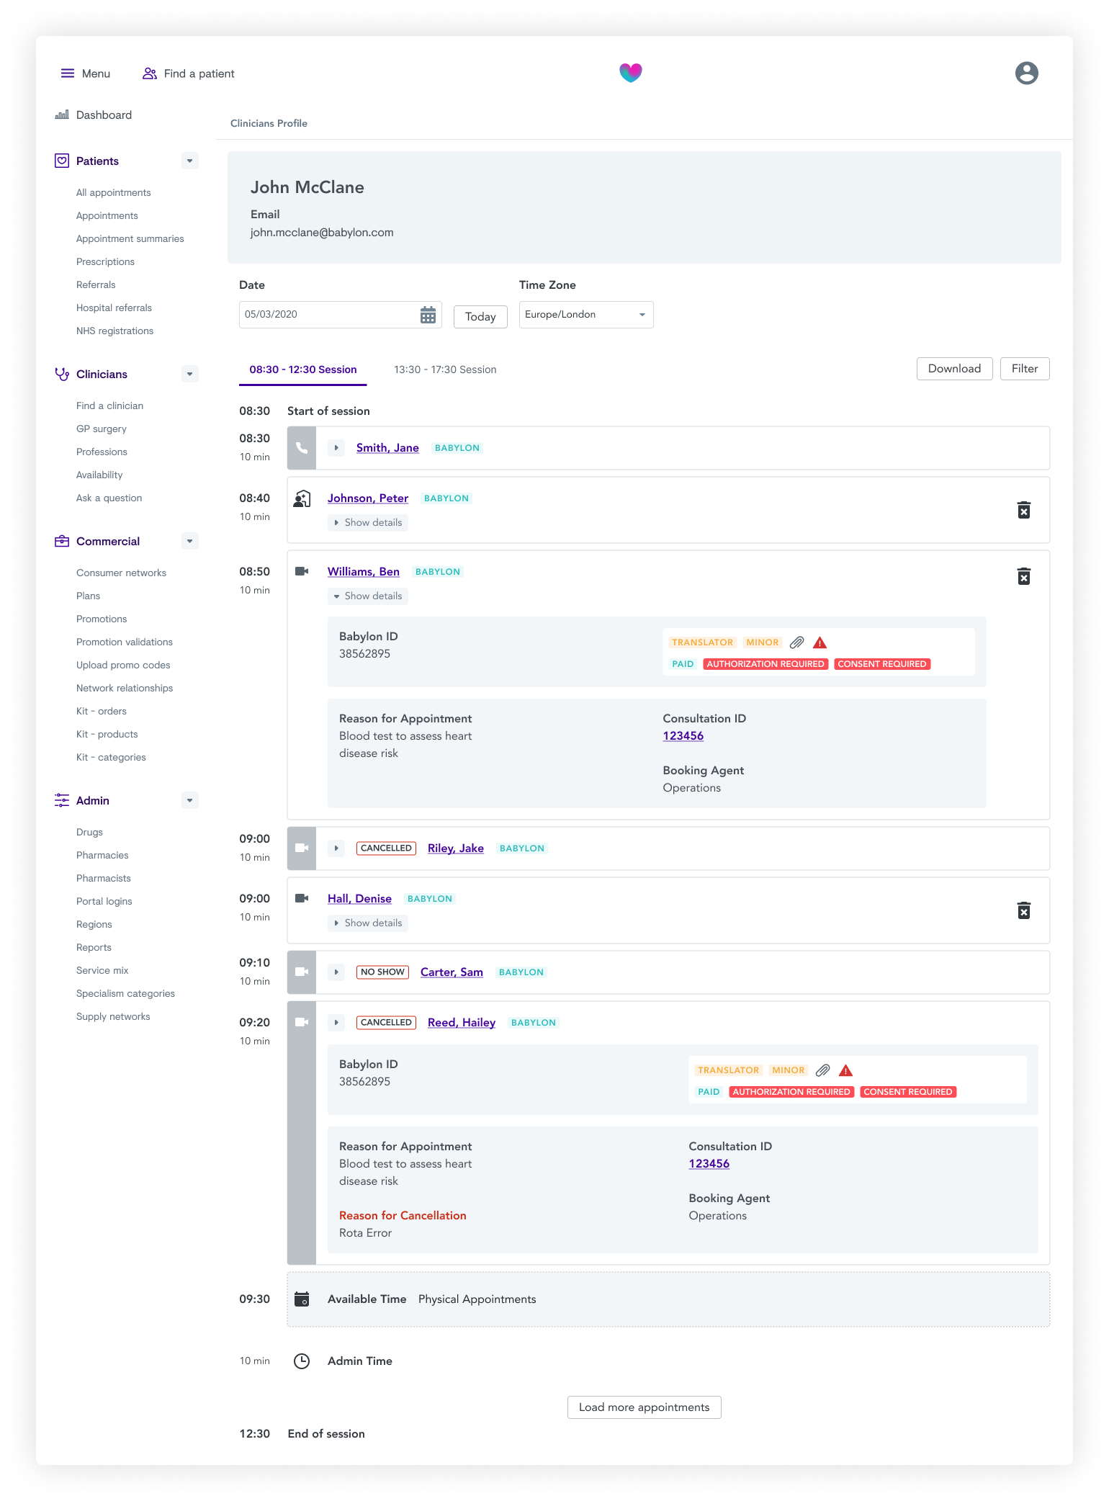Open Consultation ID 123456 link for Williams
Image resolution: width=1109 pixels, height=1501 pixels.
click(683, 736)
